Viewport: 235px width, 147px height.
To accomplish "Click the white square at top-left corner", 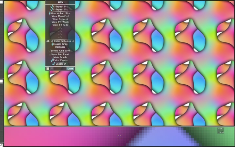I will pos(1,2).
